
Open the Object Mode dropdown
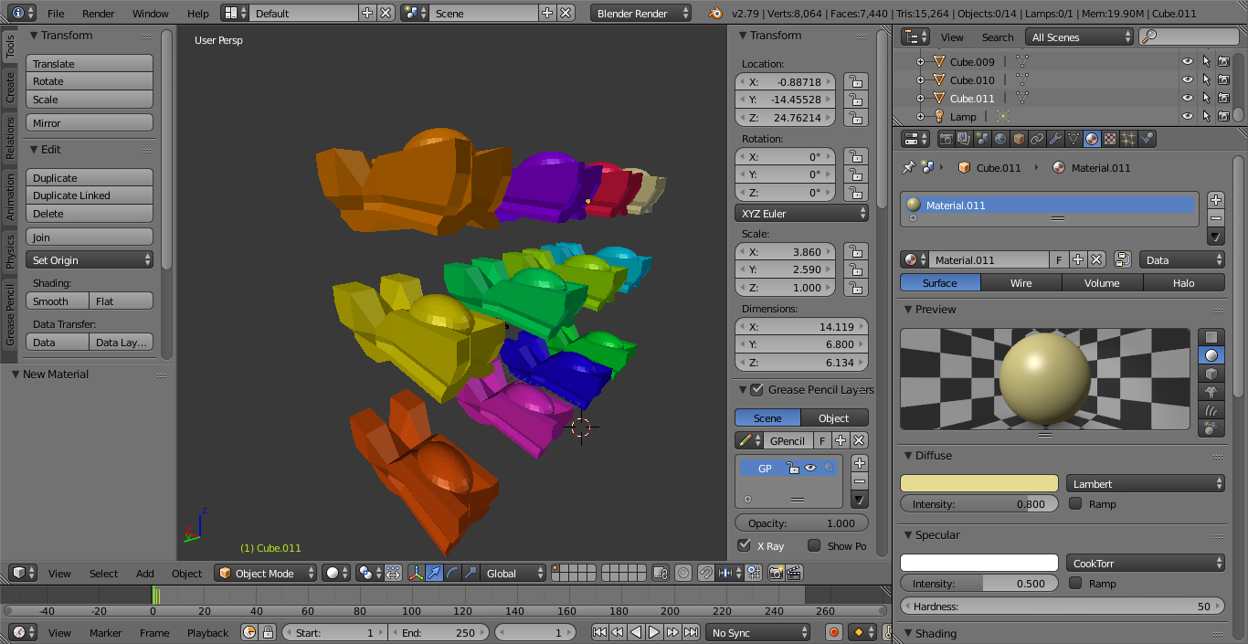[266, 574]
